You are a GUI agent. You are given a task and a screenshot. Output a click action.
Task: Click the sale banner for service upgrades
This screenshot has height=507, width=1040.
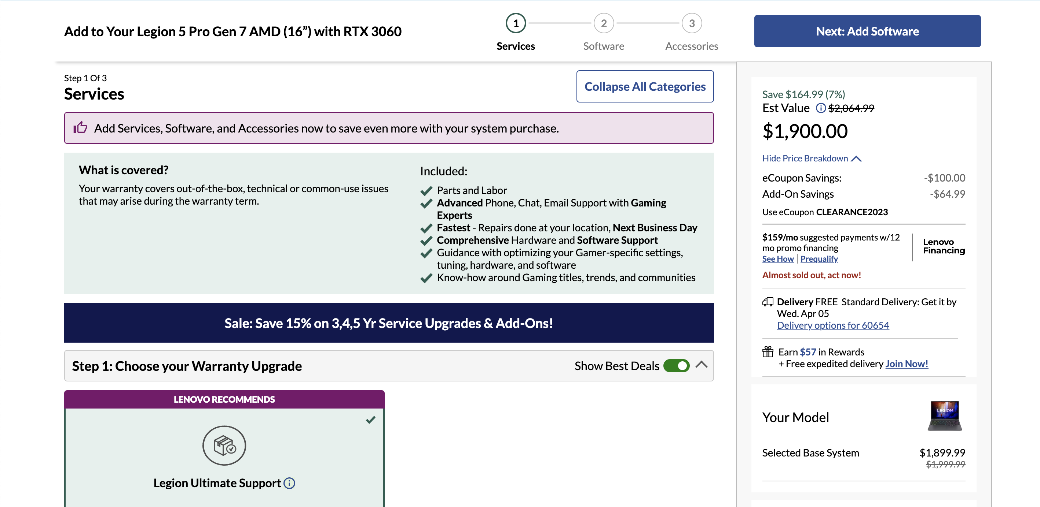[389, 323]
